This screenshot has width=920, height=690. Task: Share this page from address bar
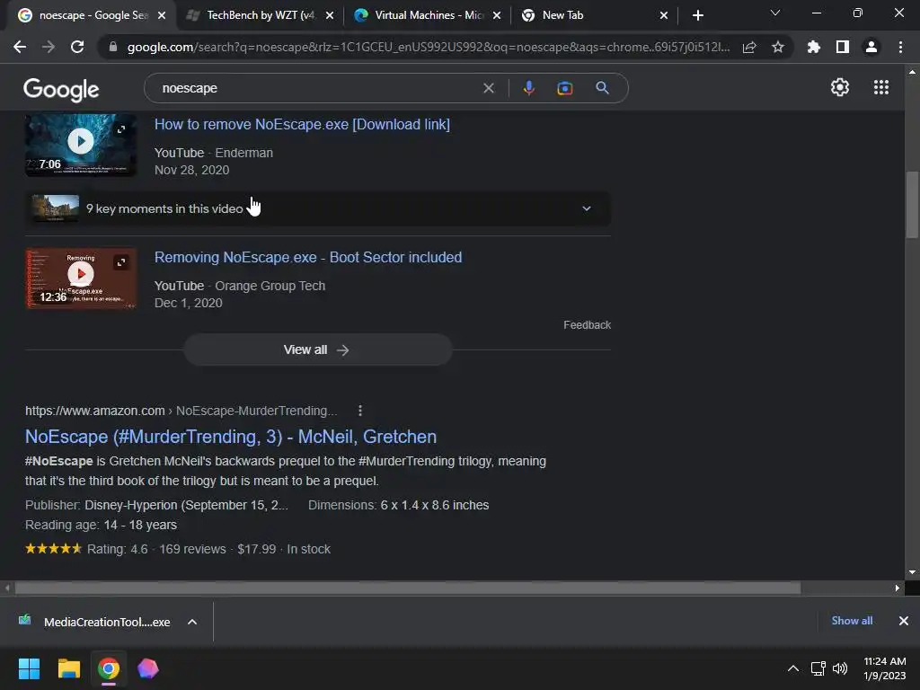(749, 47)
